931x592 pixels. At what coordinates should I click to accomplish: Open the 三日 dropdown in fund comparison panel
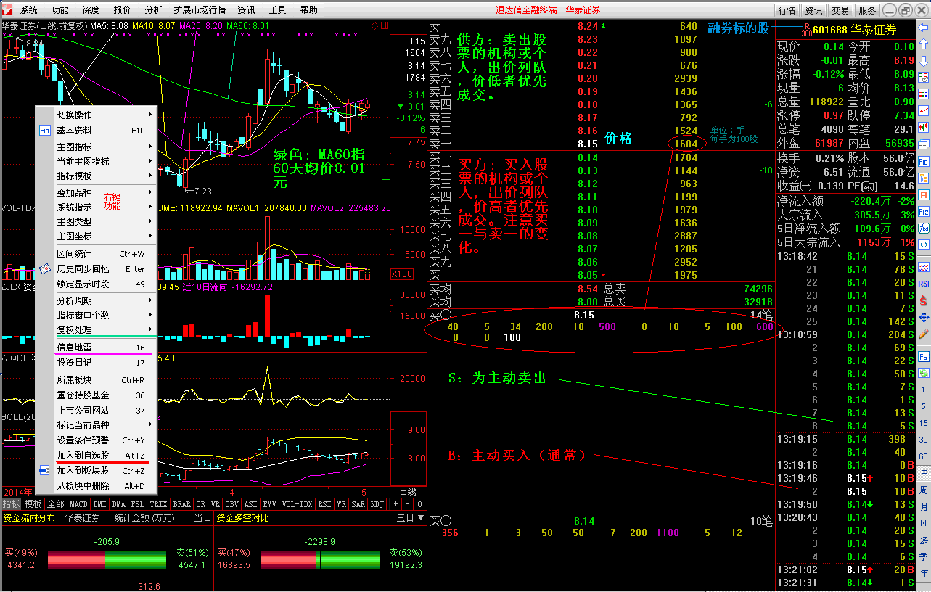(410, 518)
